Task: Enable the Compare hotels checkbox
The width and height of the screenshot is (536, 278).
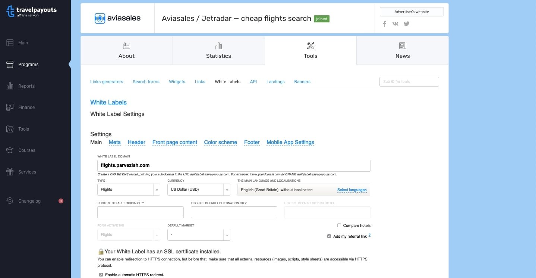Action: 339,225
